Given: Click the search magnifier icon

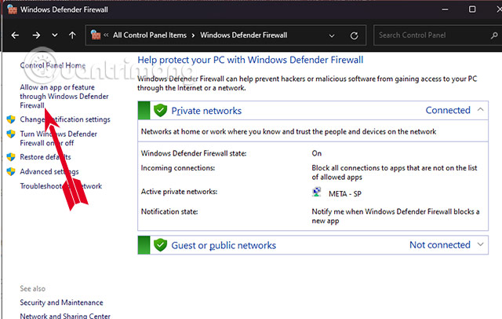Looking at the screenshot, I should click(x=494, y=35).
